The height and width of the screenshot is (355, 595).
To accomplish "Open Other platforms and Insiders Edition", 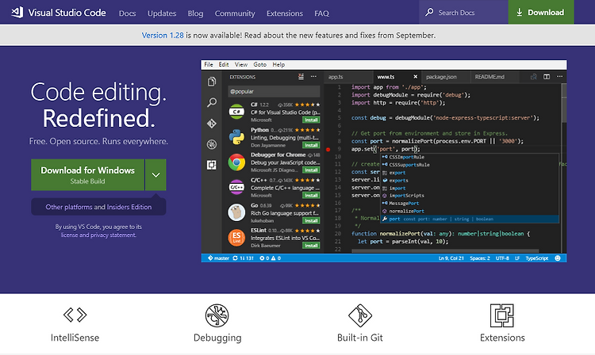I will (98, 207).
